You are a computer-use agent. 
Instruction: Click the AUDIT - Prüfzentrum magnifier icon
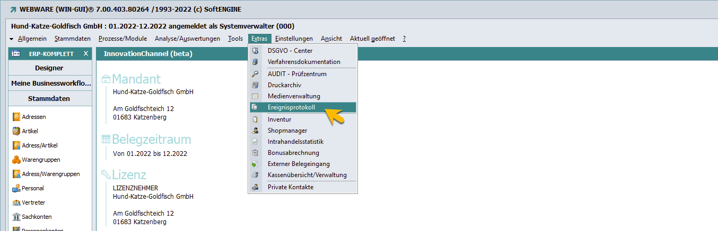pyautogui.click(x=256, y=74)
